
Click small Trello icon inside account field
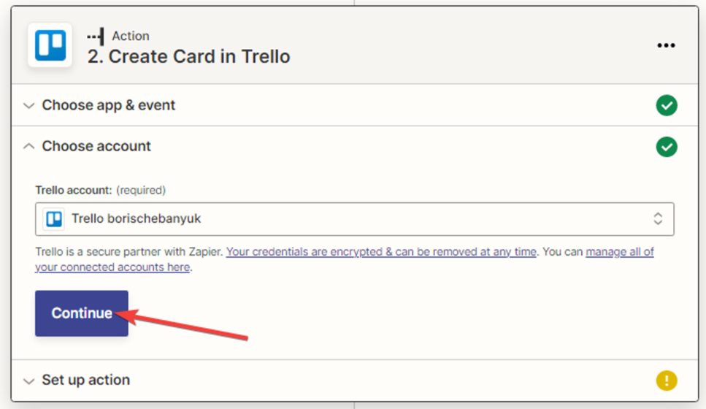54,218
